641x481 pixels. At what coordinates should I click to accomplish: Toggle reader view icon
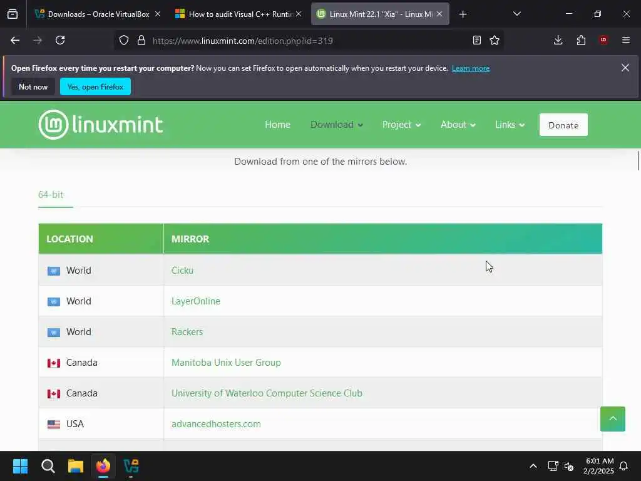pyautogui.click(x=476, y=40)
